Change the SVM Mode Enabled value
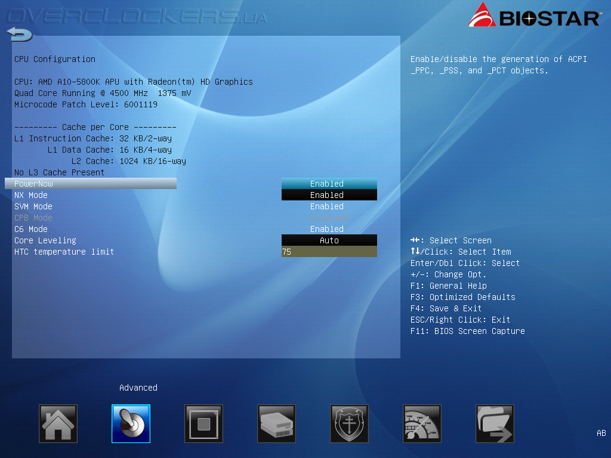 (x=327, y=206)
